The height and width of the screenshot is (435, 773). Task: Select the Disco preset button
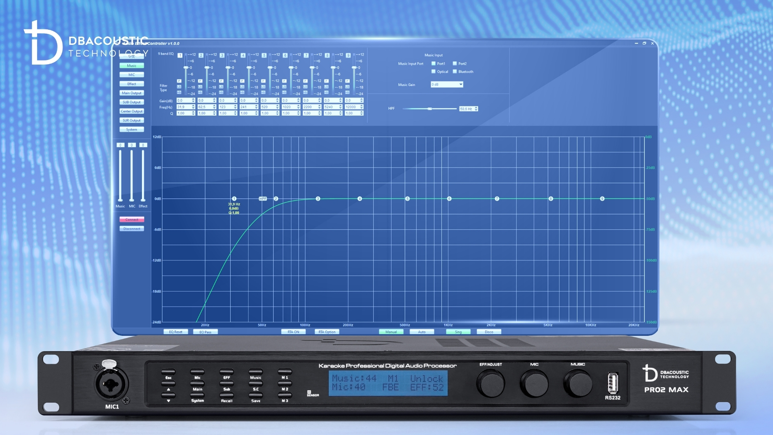tap(489, 332)
